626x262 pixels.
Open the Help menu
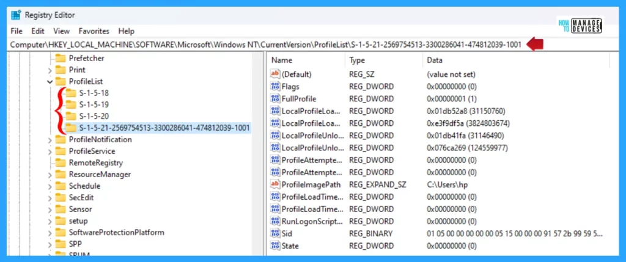[126, 31]
